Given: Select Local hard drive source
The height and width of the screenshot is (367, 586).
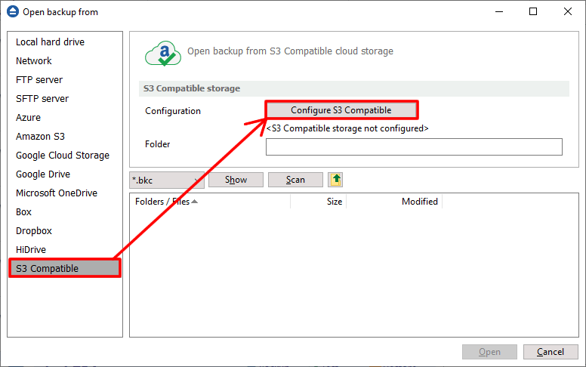Looking at the screenshot, I should click(50, 42).
